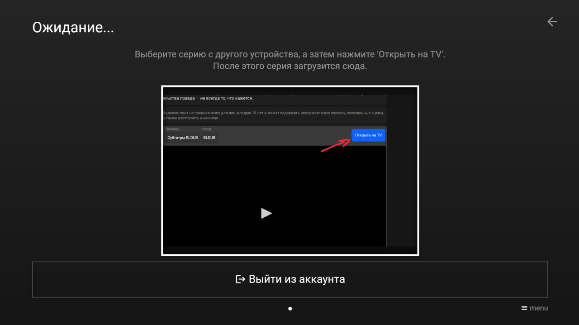Click the 'Перевод:' section label
579x325 pixels.
(x=172, y=129)
